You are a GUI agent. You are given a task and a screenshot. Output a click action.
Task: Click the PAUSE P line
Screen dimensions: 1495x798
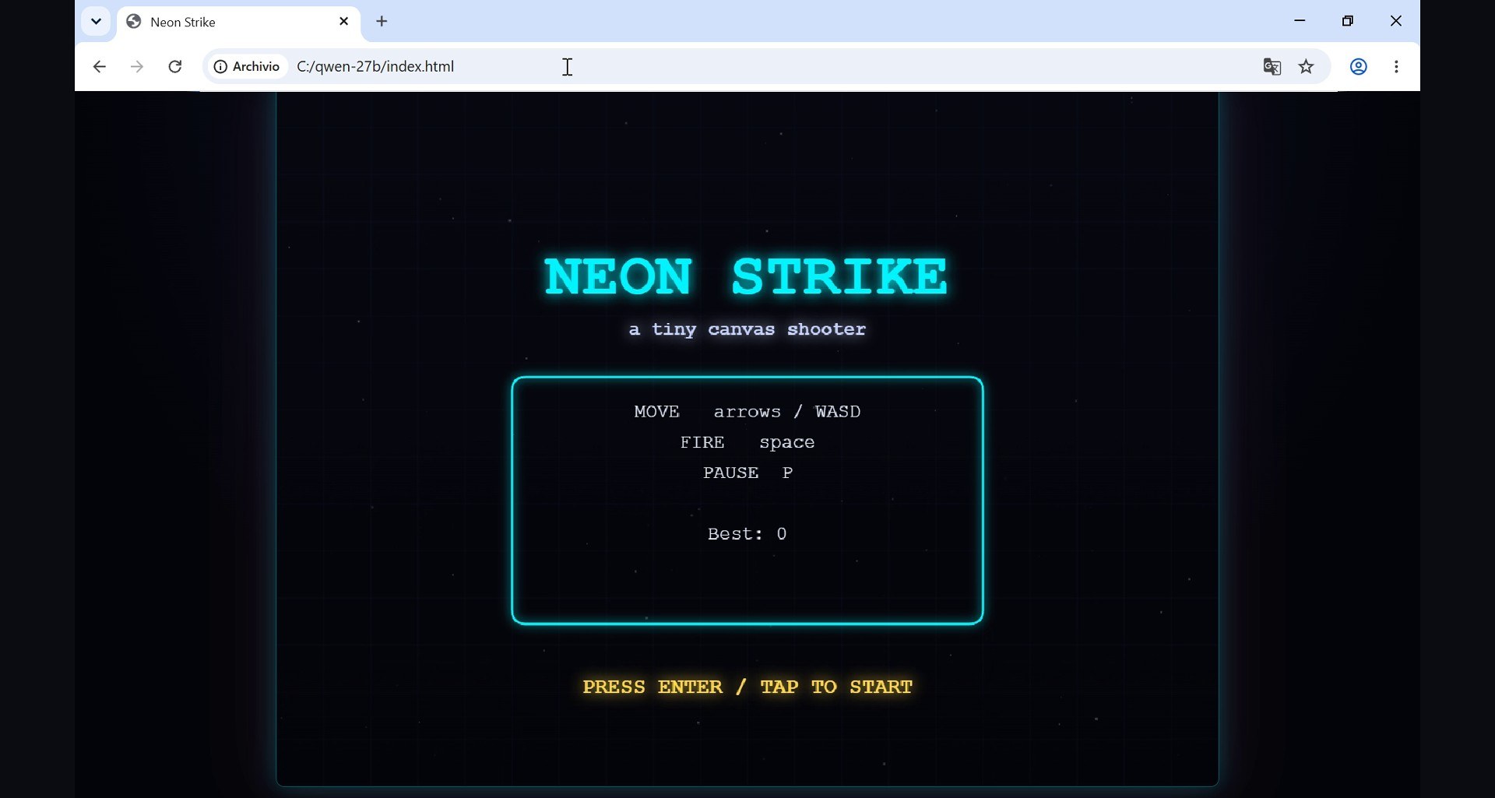pyautogui.click(x=747, y=473)
